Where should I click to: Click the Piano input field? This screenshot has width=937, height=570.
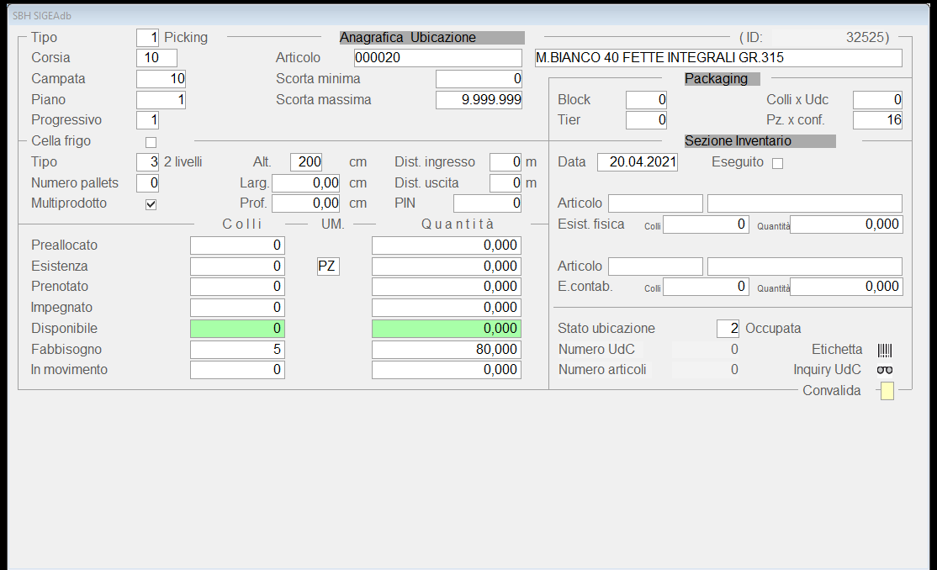[161, 100]
